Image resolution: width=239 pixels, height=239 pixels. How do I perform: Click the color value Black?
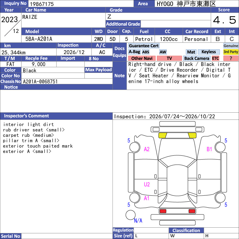[30, 71]
